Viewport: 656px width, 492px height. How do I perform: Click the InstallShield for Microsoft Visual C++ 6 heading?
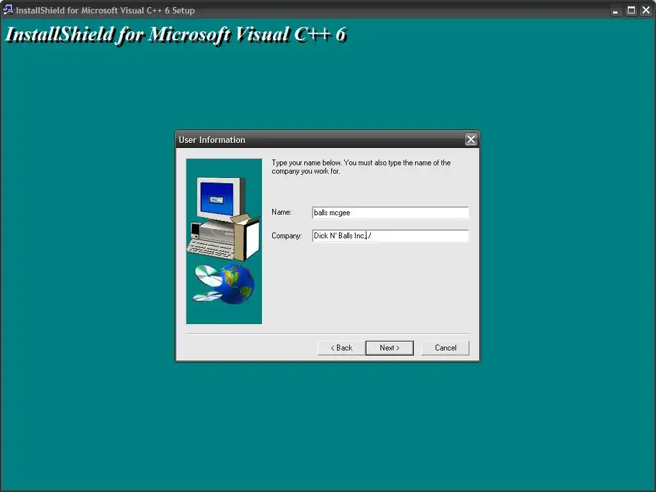pyautogui.click(x=176, y=35)
